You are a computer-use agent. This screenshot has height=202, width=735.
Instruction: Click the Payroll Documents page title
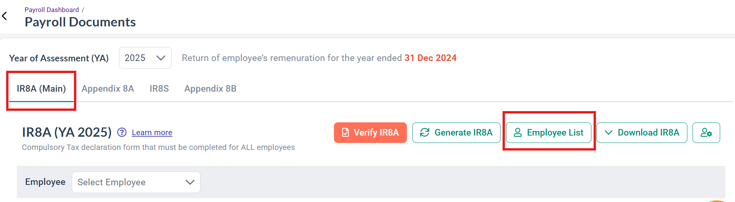(x=80, y=22)
